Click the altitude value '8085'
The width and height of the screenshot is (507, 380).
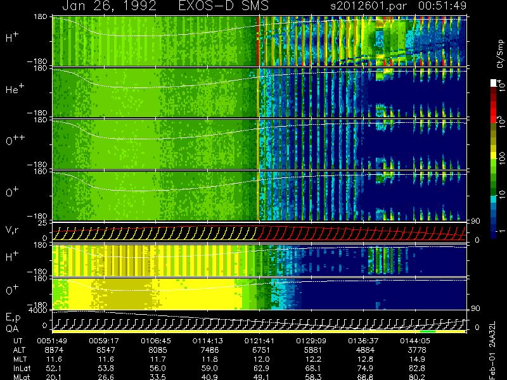coord(158,350)
